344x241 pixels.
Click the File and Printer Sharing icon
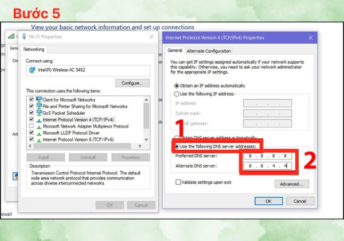pos(39,106)
